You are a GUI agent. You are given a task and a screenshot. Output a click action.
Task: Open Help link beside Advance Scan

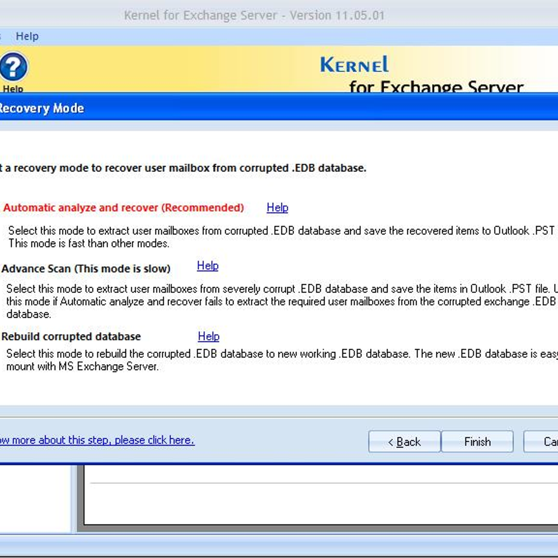208,266
